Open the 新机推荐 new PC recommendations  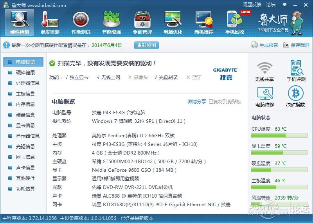(x=204, y=22)
